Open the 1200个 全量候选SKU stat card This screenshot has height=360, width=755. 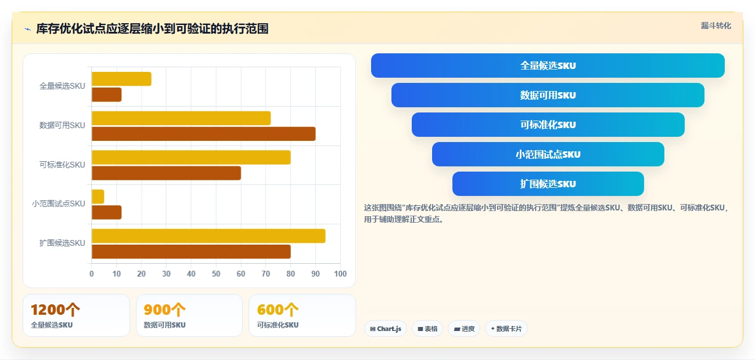[76, 315]
